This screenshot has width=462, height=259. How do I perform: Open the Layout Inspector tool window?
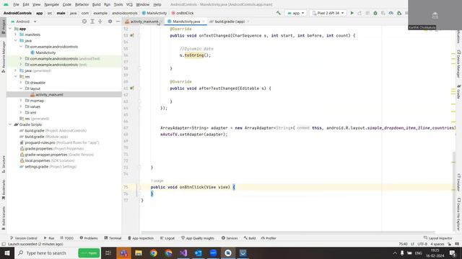438,238
